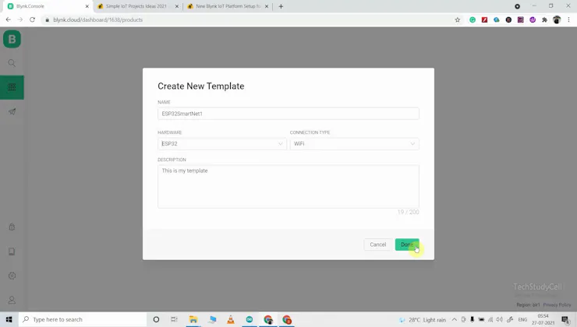Switch to Simple IoT Projects Ideas tab
The height and width of the screenshot is (327, 577).
click(x=138, y=6)
